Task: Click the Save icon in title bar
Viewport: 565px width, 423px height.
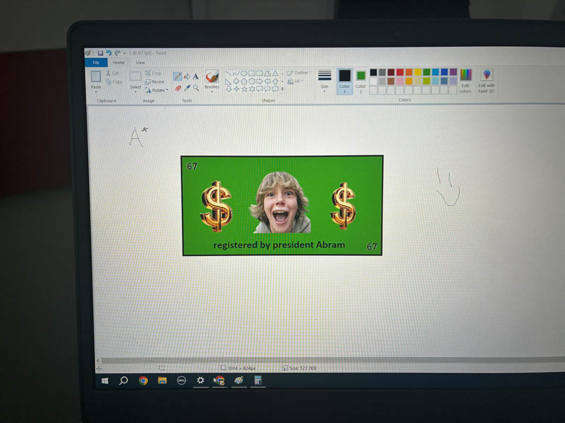Action: click(100, 53)
